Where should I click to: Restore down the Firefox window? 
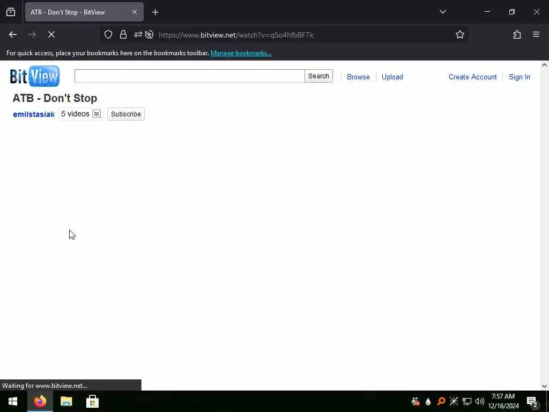[512, 12]
